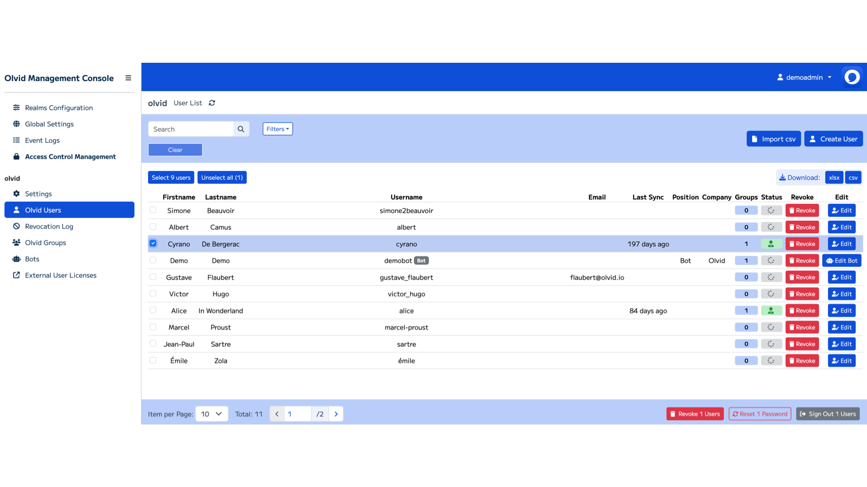Check the box for Jean-Paul Sartre
Screen dimensions: 867x487
pos(153,344)
